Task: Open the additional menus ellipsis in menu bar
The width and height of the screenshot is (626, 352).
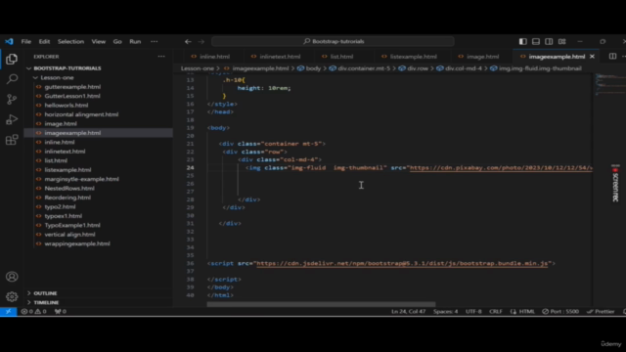Action: [155, 41]
